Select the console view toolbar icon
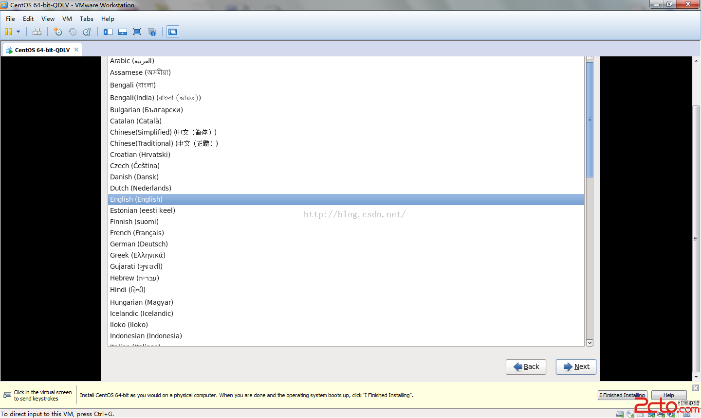701x418 pixels. [x=173, y=32]
